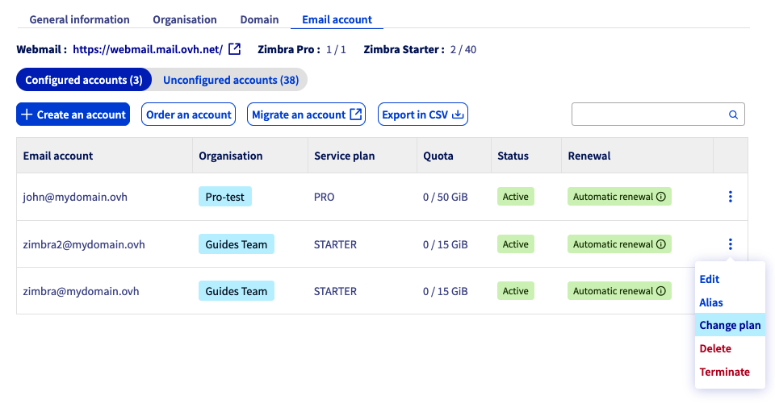Export the account list in CSV
The image size is (775, 408).
(x=422, y=114)
